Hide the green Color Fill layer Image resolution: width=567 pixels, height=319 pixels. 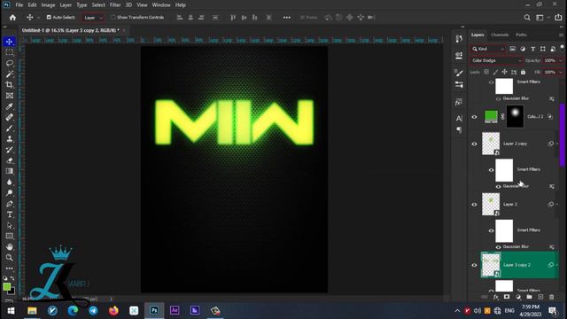coord(474,117)
